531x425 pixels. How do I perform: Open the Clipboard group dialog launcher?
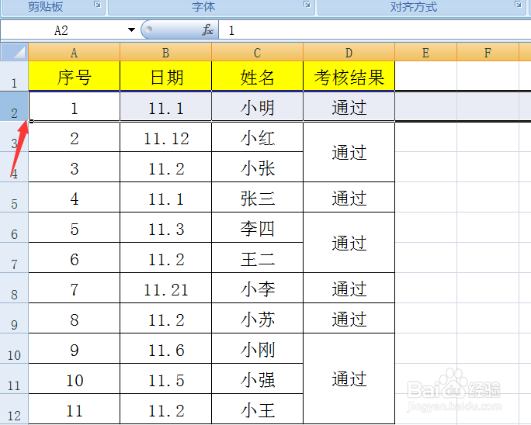[98, 5]
